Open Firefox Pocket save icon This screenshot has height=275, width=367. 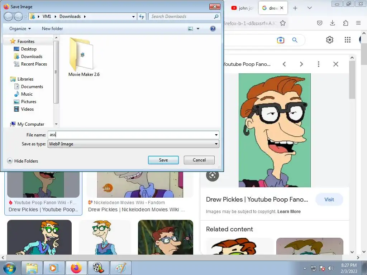[x=319, y=23]
